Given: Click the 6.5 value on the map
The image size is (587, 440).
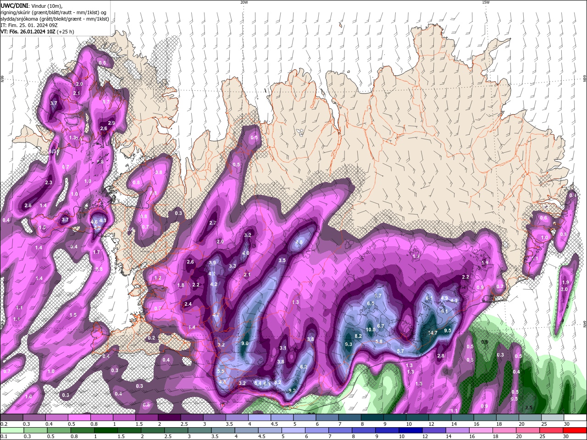Looking at the screenshot, I should (371, 303).
